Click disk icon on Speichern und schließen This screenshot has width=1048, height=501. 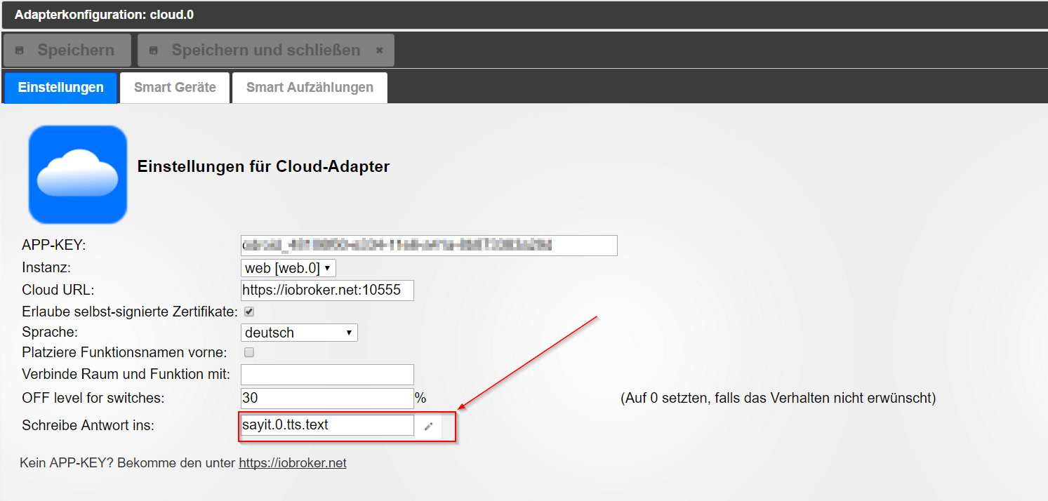point(154,51)
